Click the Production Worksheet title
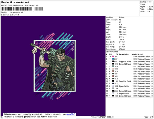 pos(15,3)
